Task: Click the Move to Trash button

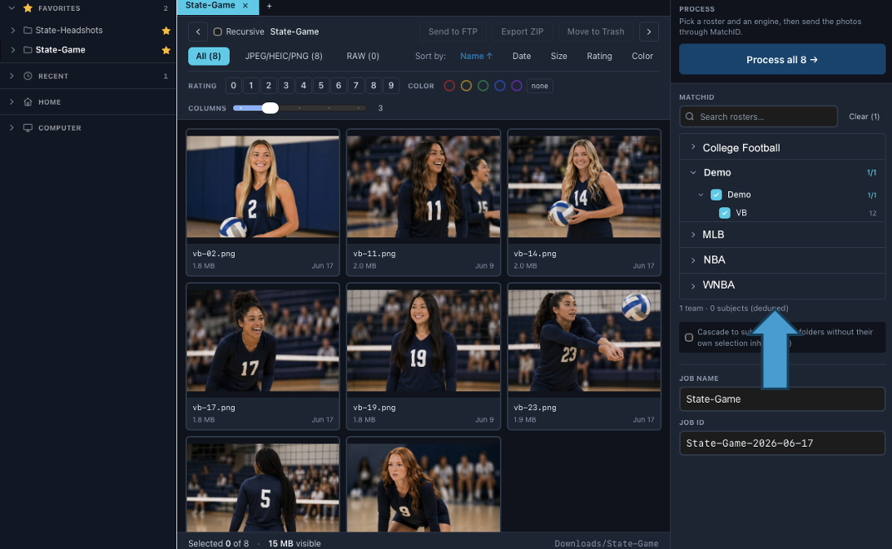Action: [x=596, y=32]
